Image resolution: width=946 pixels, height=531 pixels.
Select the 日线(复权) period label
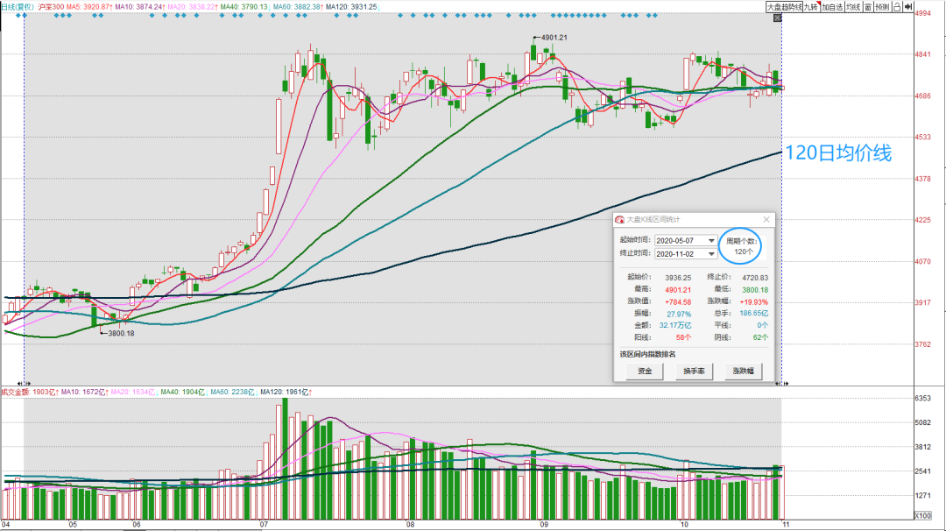tap(18, 7)
